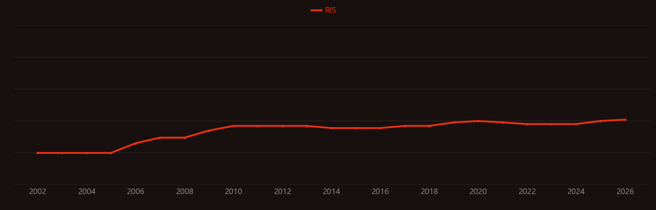This screenshot has height=210, width=656.
Task: Click the 2016 x-axis label
Action: [x=380, y=192]
